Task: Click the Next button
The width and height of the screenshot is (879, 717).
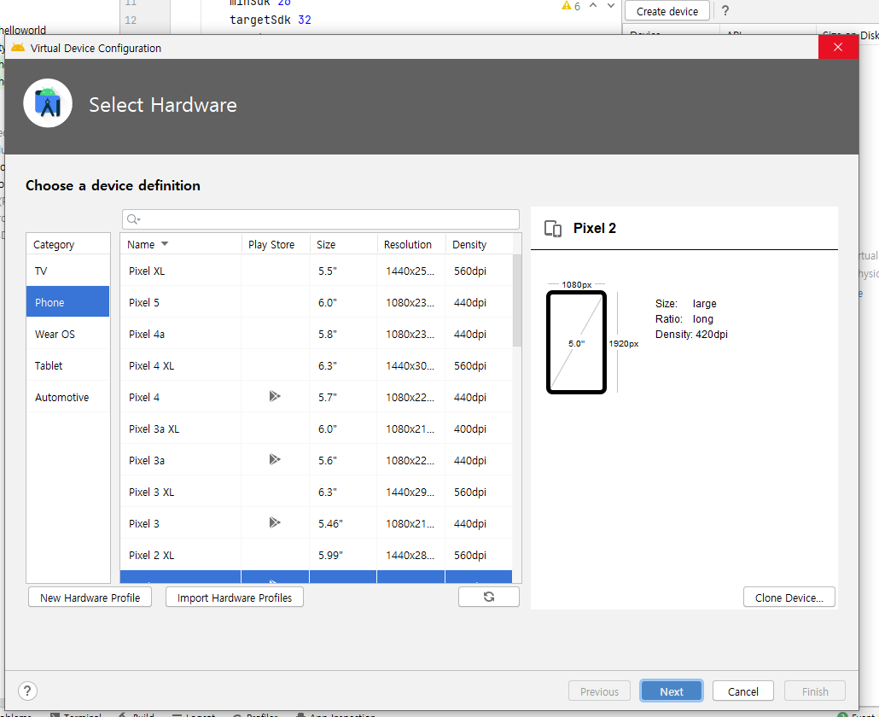Action: click(x=671, y=691)
